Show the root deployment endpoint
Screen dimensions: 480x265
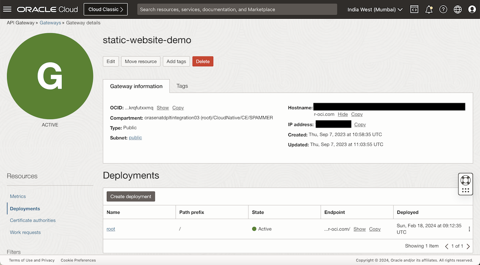point(360,229)
